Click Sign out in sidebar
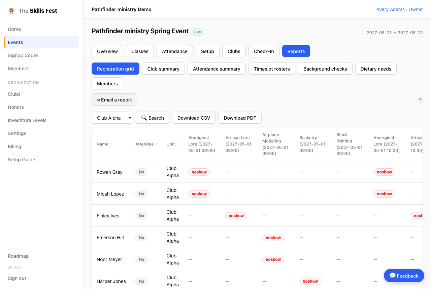This screenshot has height=289, width=431. pos(41,278)
